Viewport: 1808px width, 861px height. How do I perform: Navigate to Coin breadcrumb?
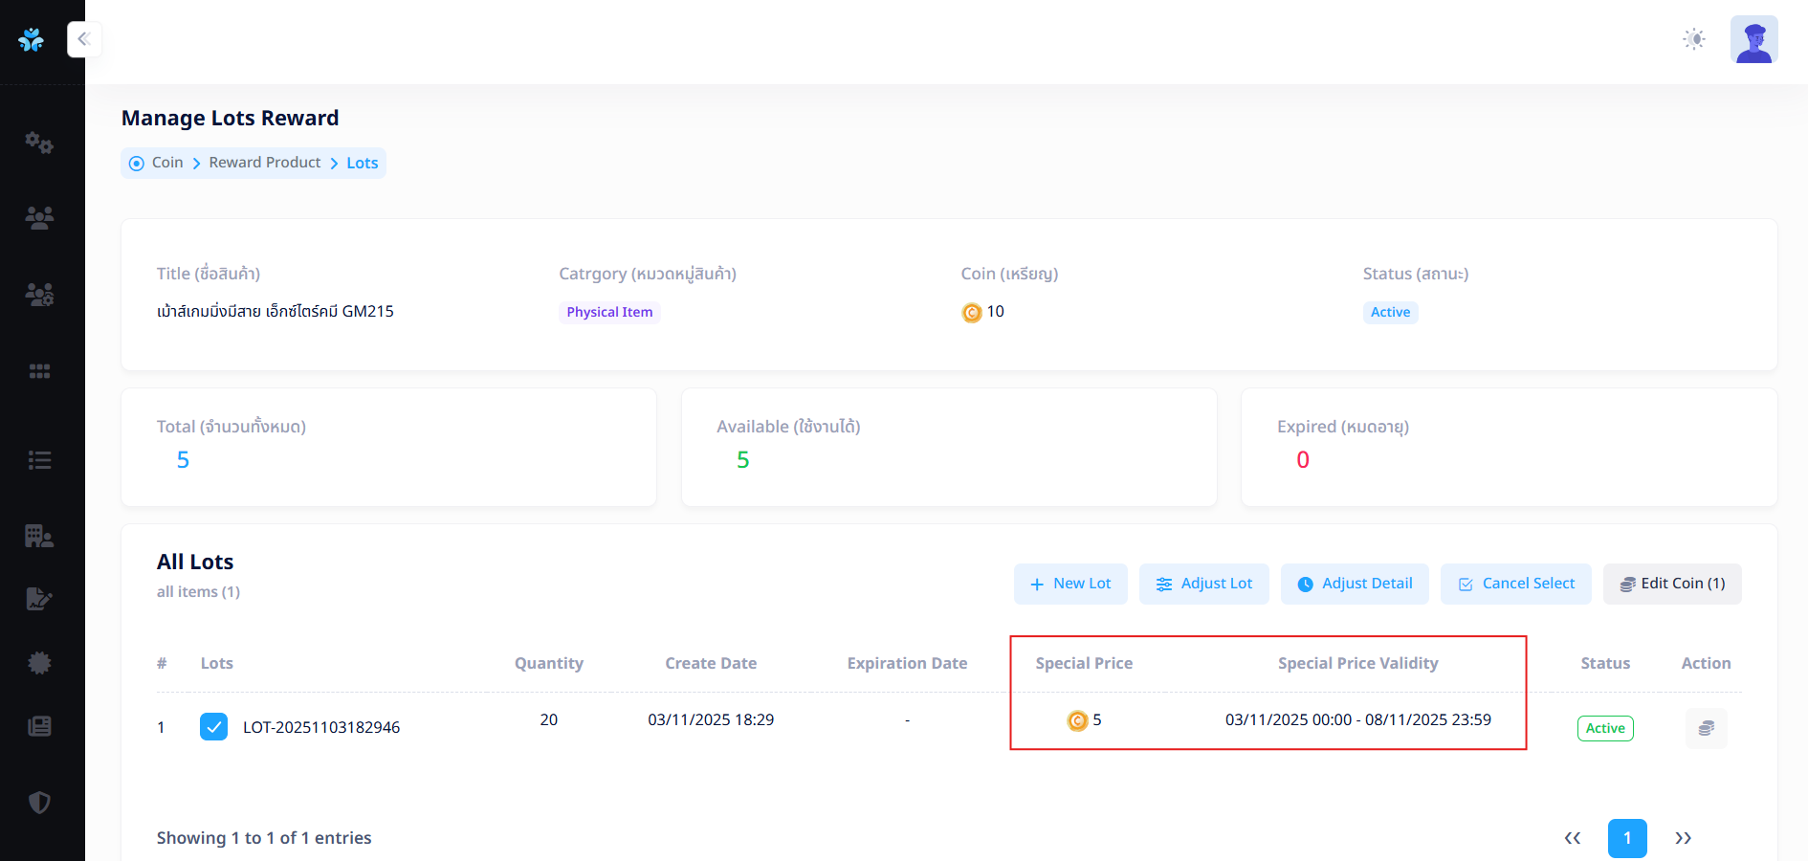(166, 163)
